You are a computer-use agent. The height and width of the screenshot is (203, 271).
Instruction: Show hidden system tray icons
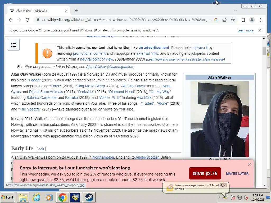[219, 197]
